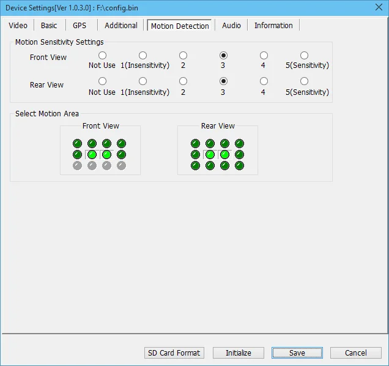Select the Motion Detection tab

pos(180,25)
